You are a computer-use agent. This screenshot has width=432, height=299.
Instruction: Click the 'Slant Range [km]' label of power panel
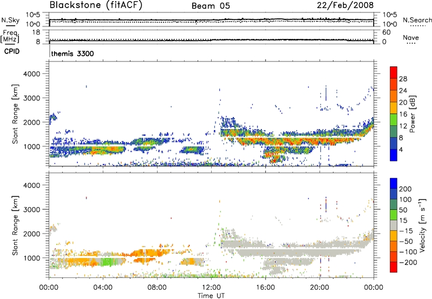[15, 114]
